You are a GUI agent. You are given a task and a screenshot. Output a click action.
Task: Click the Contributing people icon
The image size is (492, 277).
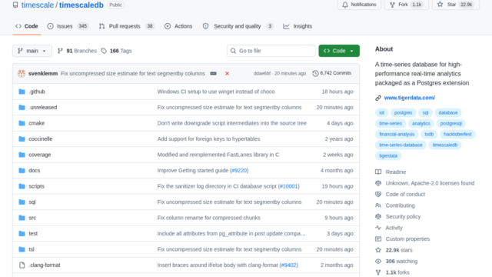[378, 205]
